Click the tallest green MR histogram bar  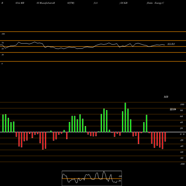125,117
